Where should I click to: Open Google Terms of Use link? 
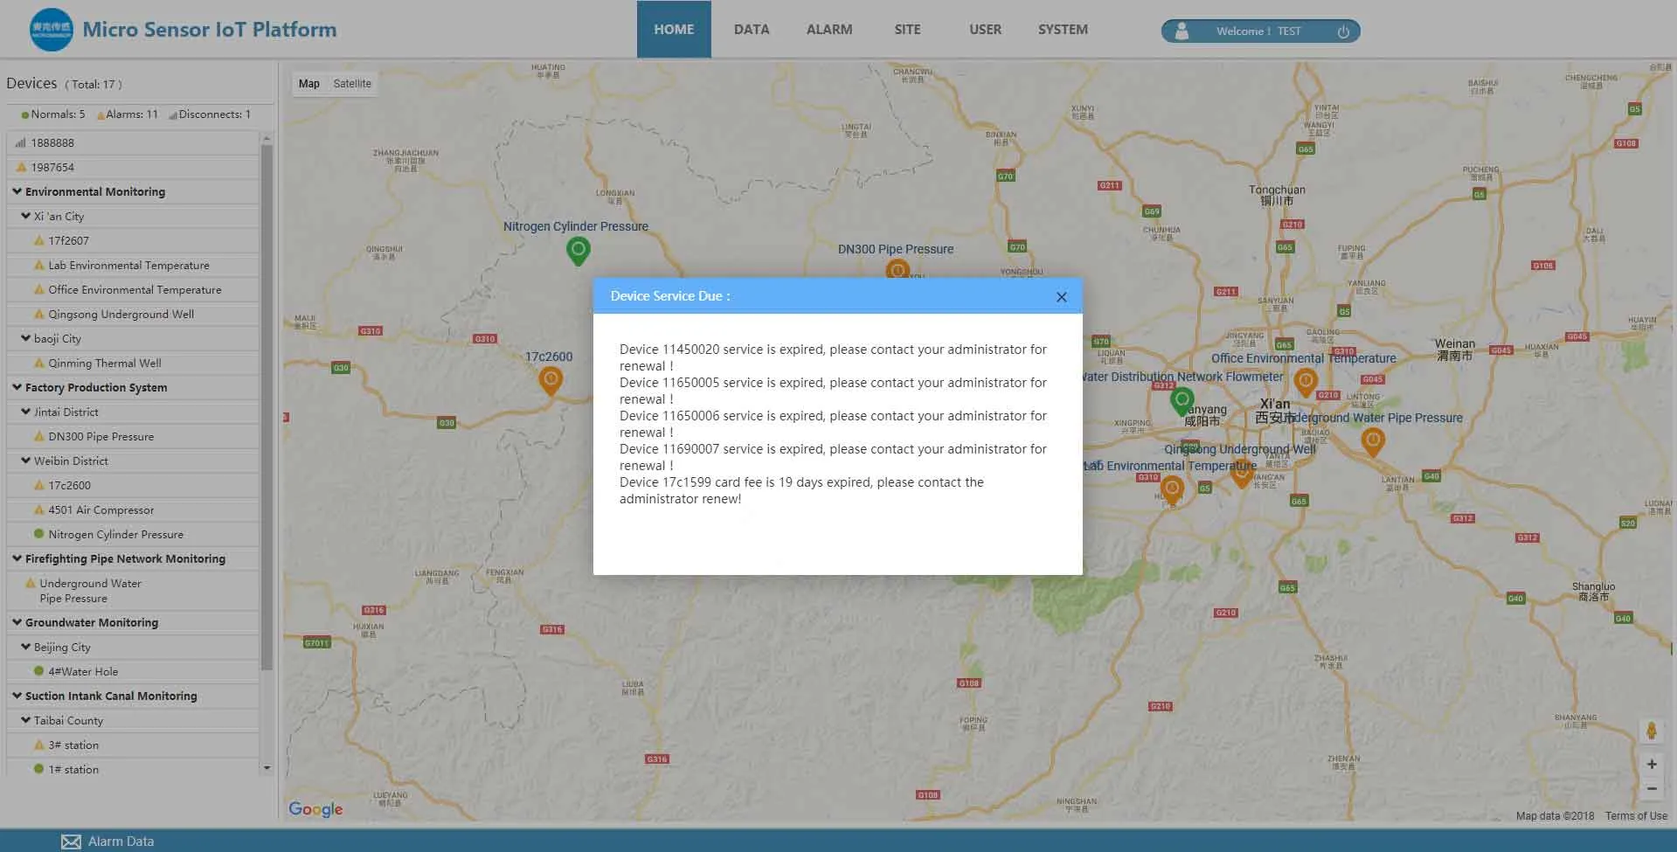1636,816
